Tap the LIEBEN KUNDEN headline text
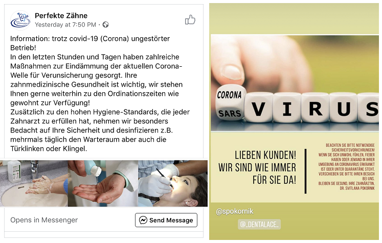The width and height of the screenshot is (382, 243). pyautogui.click(x=257, y=168)
